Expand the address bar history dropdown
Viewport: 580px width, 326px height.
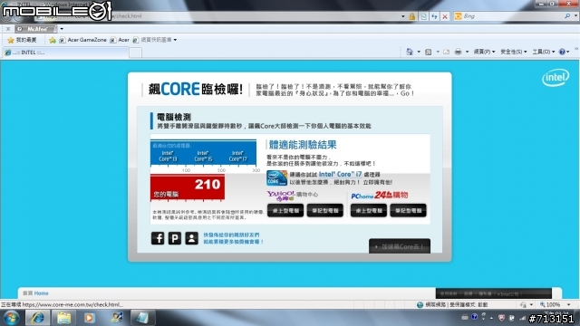(x=402, y=16)
